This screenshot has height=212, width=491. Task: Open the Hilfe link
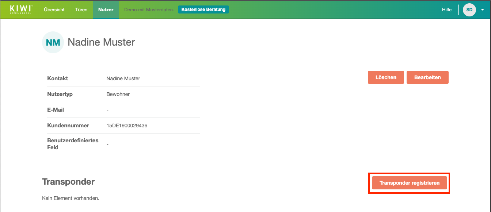(x=446, y=10)
